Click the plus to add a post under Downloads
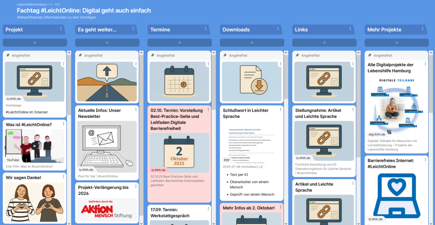The image size is (435, 225). [x=252, y=43]
